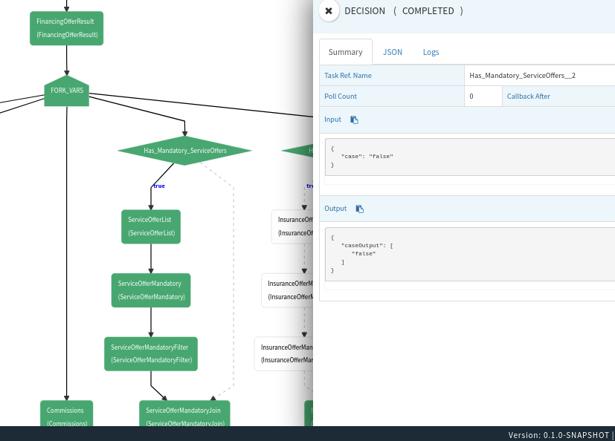Click the Version 0.1.0-SNAPSHOT status text
615x441 pixels.
pyautogui.click(x=557, y=435)
